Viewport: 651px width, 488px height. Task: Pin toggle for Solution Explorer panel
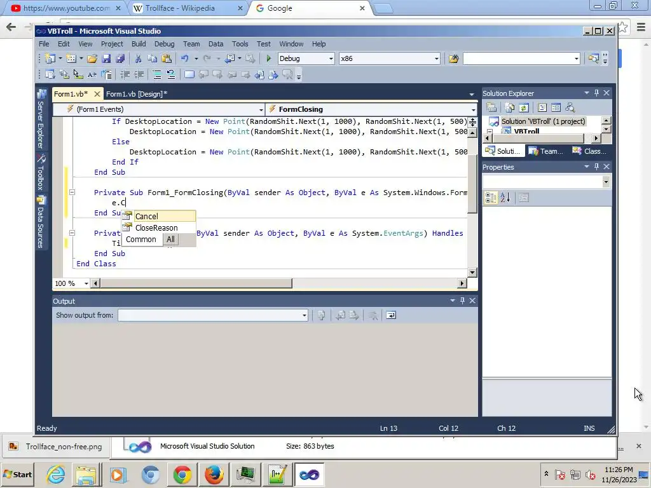596,93
